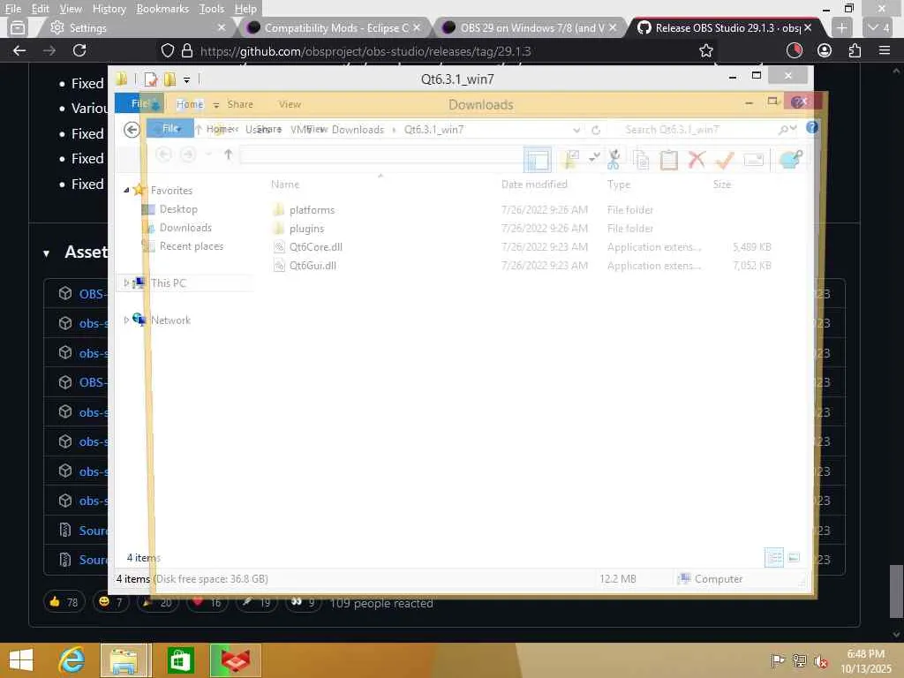Select the Qt6Gui.dll file

pos(313,265)
